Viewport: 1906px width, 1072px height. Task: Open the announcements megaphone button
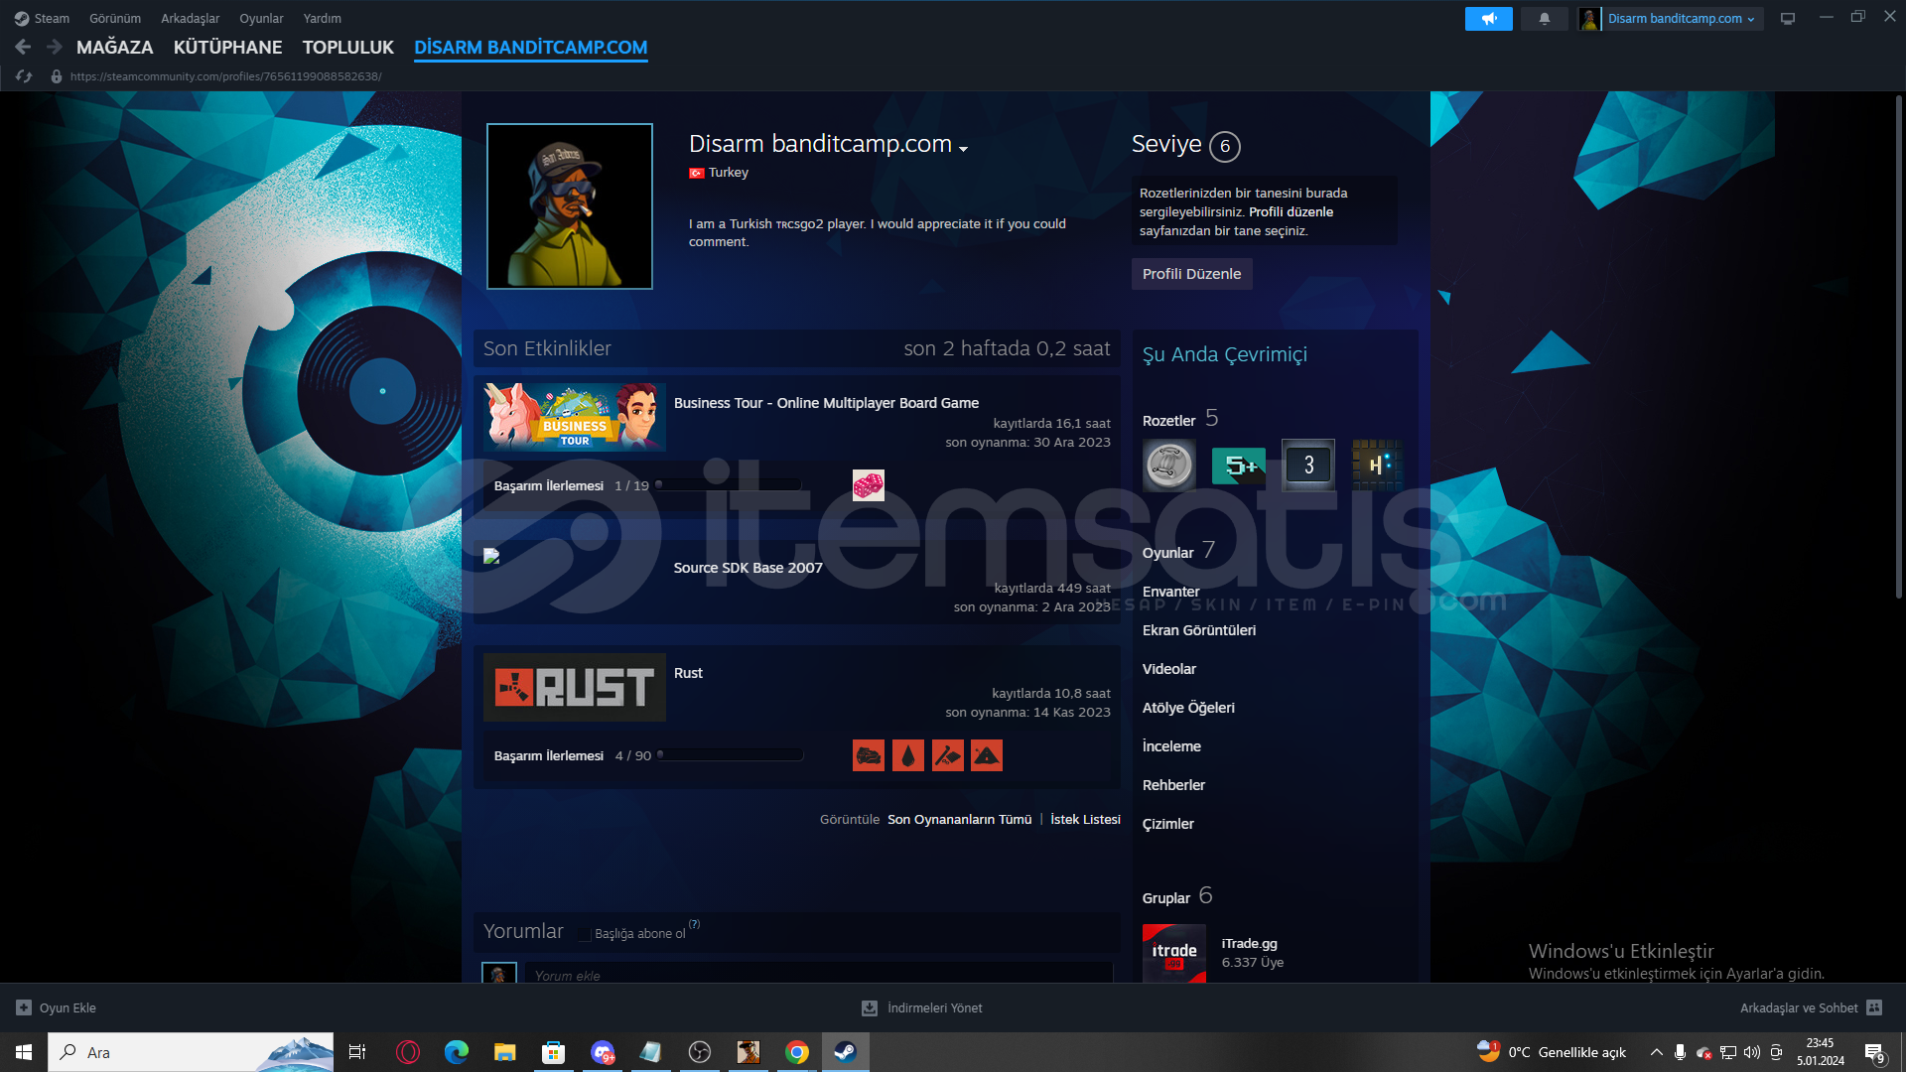(1488, 19)
